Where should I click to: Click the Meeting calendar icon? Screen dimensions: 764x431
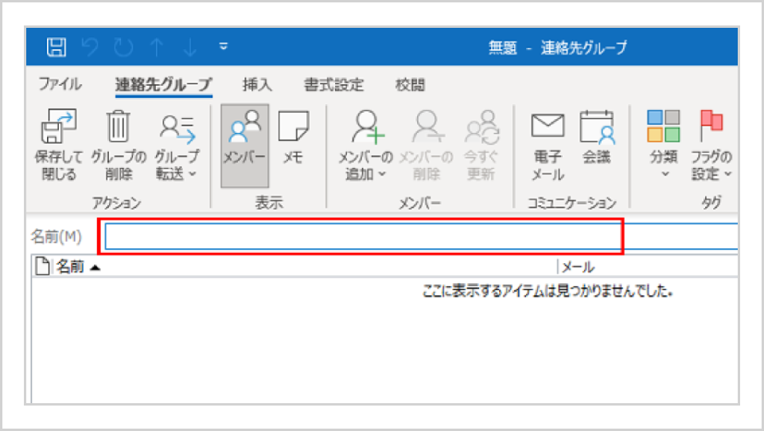[x=596, y=127]
